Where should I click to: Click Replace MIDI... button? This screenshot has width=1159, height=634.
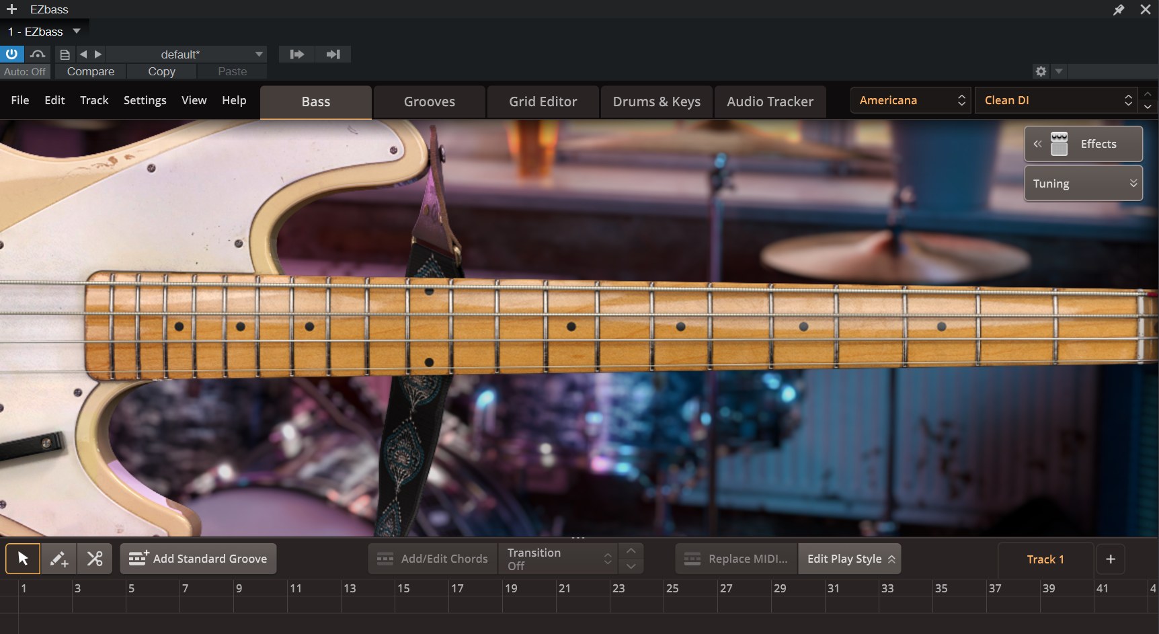[736, 559]
